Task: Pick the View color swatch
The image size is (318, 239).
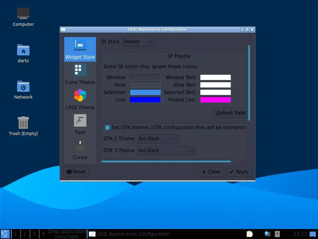Action: click(145, 85)
